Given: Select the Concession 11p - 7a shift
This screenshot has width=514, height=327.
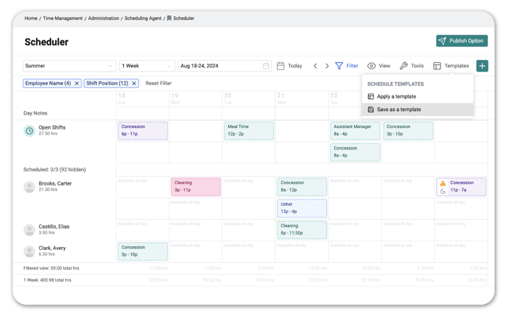Looking at the screenshot, I should click(x=461, y=187).
